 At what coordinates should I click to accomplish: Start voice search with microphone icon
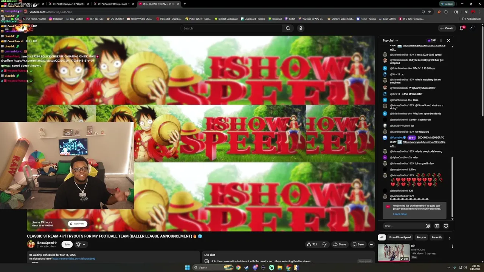tap(301, 28)
